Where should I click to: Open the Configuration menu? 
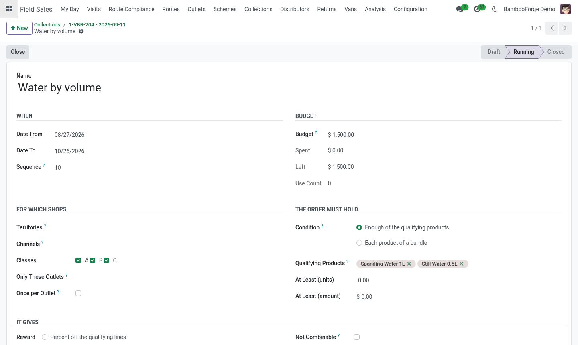click(410, 9)
